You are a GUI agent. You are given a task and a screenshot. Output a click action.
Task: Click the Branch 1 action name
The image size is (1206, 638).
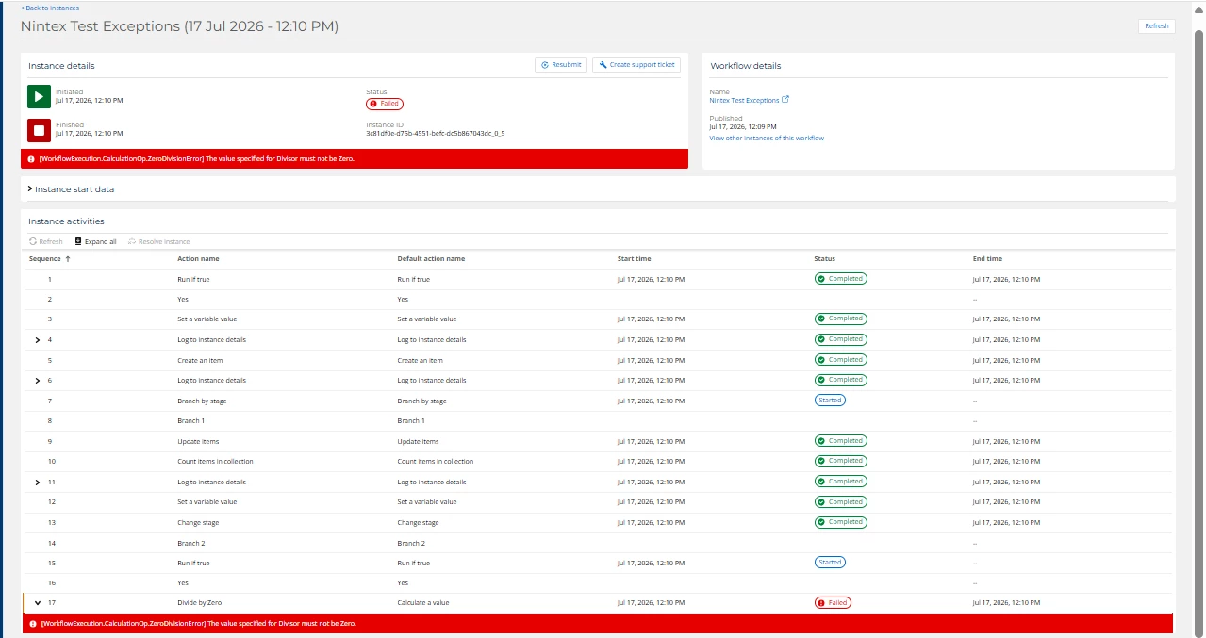(x=190, y=421)
